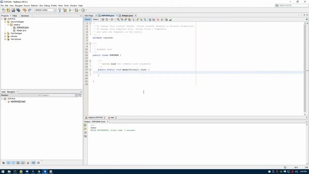
Task: Click the Debug Project toolbar icon
Action: pos(76,10)
